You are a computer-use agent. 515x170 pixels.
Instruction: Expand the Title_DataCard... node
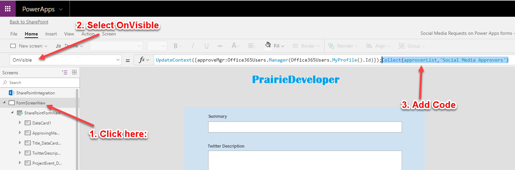[x=20, y=143]
